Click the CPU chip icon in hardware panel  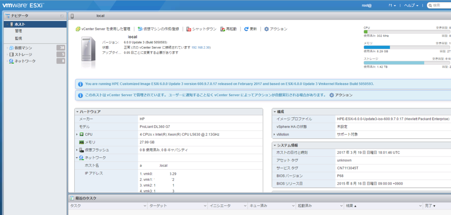pos(81,135)
